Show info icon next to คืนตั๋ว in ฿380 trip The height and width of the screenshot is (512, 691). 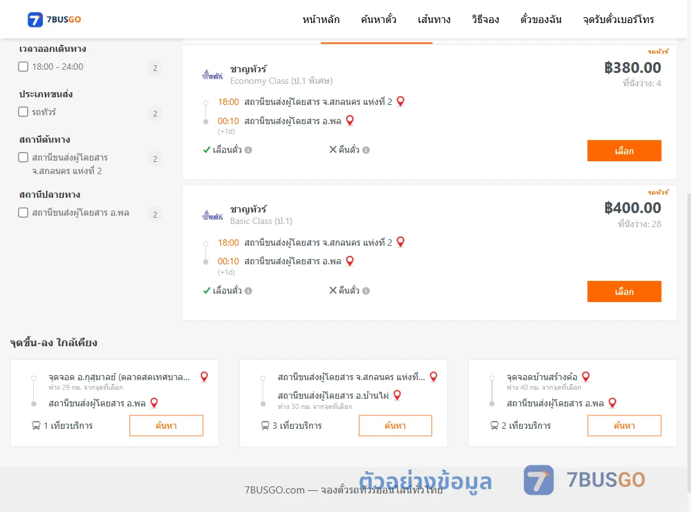tap(366, 150)
